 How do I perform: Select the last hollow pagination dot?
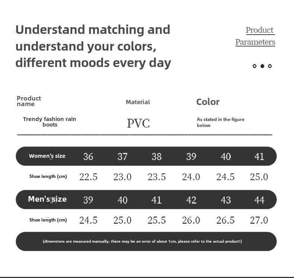point(270,66)
